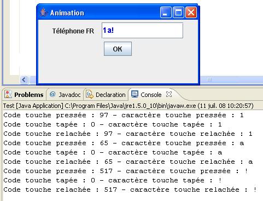Click the Test [Java Application] launch description line
This screenshot has width=263, height=201.
pos(128,106)
